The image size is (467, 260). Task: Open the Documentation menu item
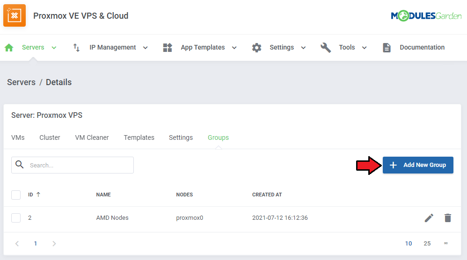click(422, 47)
